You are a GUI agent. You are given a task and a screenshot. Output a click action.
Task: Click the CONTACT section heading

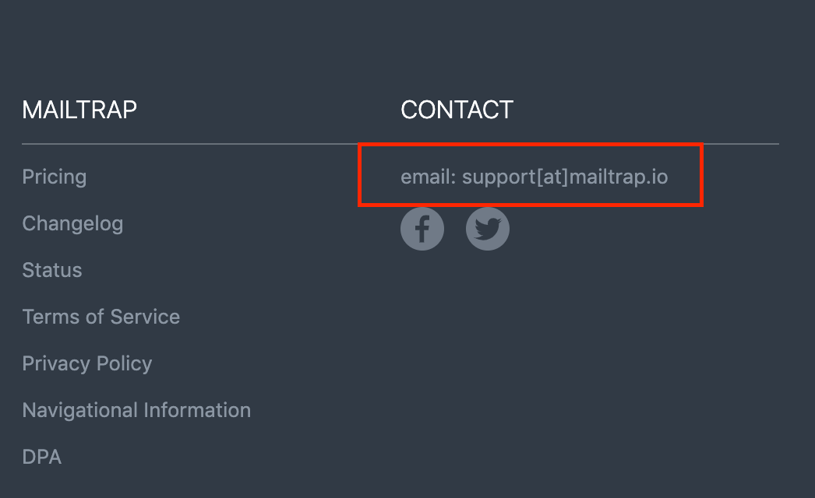coord(457,110)
